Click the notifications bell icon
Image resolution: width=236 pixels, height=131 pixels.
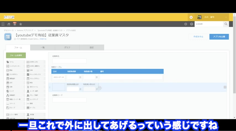tap(14, 24)
